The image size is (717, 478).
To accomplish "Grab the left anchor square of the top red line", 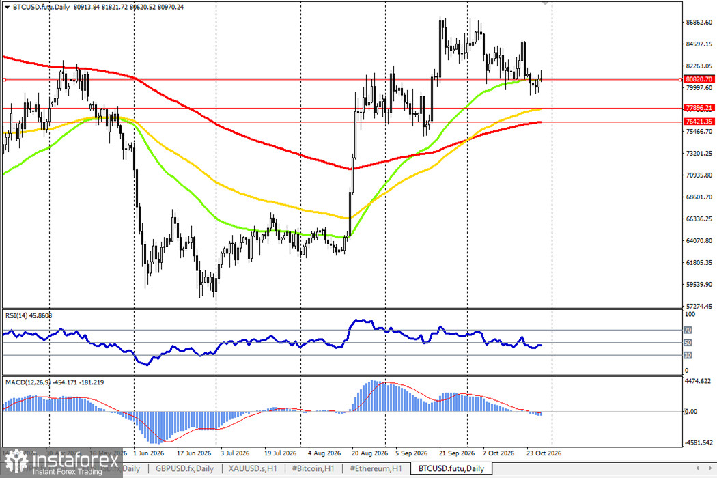I will (x=4, y=80).
